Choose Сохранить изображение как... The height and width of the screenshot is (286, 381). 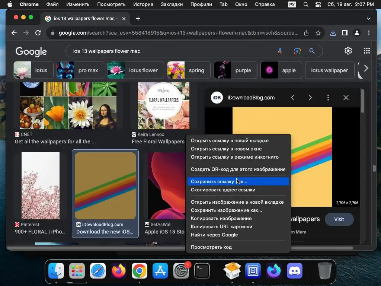point(238,210)
